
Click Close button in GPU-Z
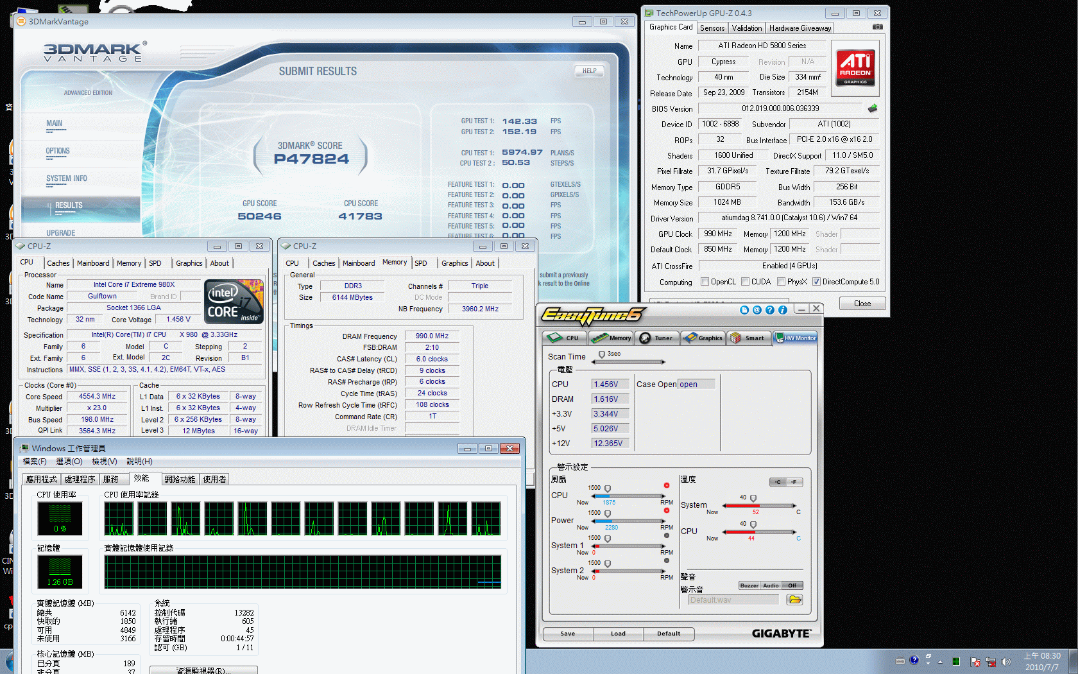862,304
